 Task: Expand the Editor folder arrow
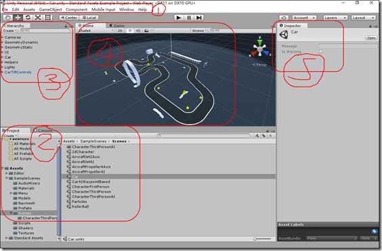(x=7, y=173)
